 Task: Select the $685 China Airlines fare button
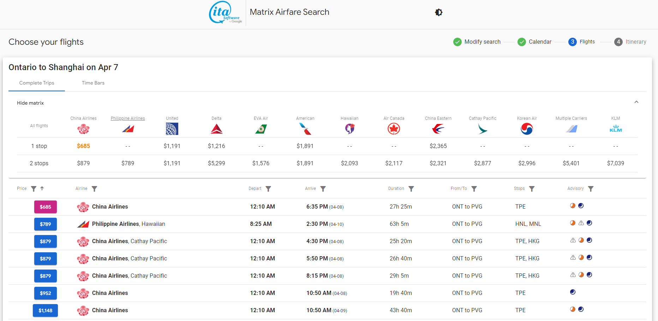45,207
